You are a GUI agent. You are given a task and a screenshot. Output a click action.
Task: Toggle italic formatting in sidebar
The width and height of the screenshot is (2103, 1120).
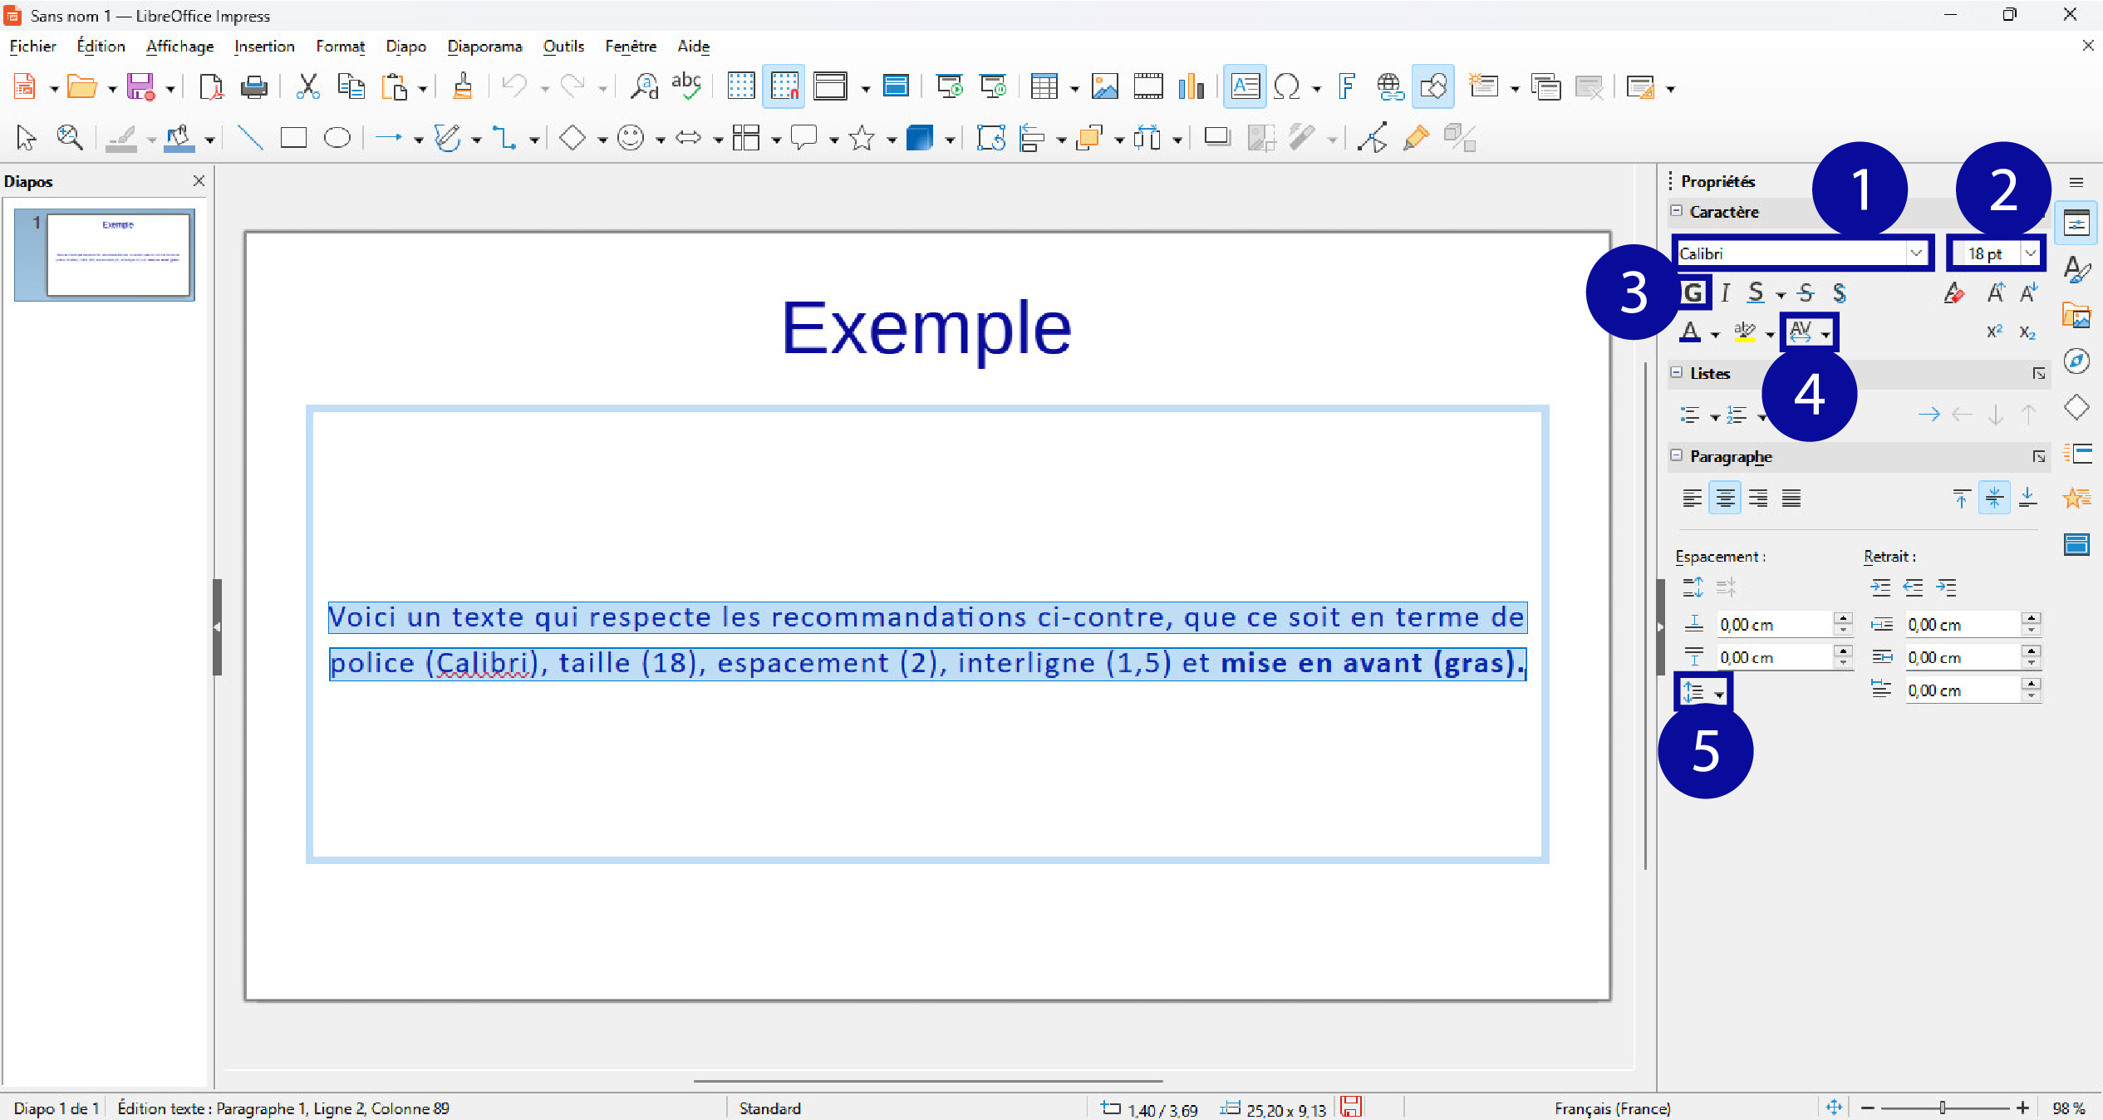click(1725, 292)
